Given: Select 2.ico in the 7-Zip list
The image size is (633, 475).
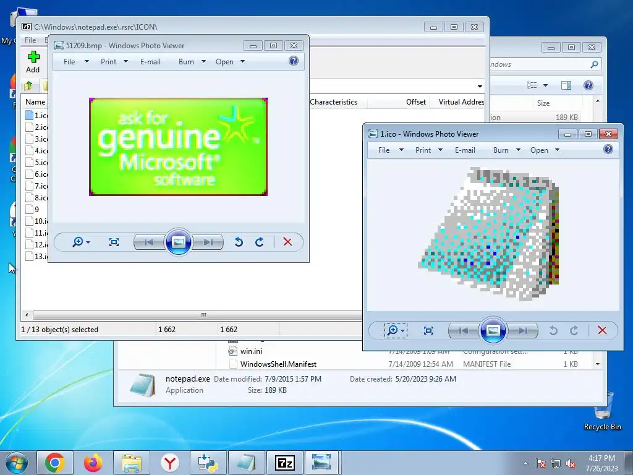Looking at the screenshot, I should click(36, 127).
